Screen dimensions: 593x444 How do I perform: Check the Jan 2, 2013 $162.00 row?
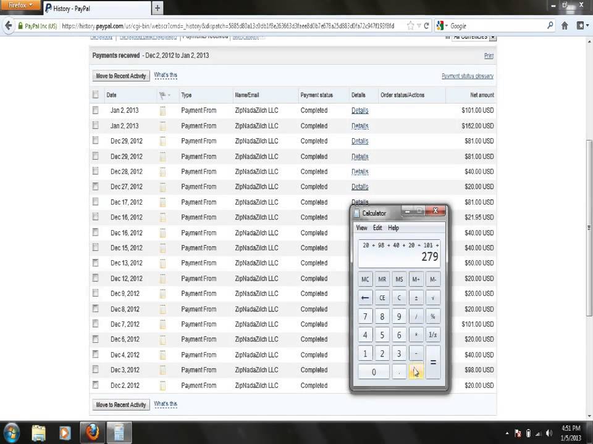(x=95, y=125)
